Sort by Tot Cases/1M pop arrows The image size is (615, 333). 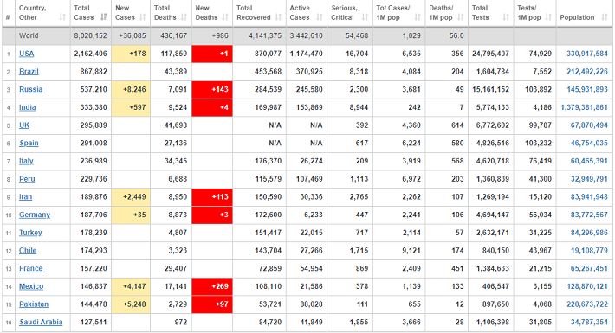(x=418, y=17)
